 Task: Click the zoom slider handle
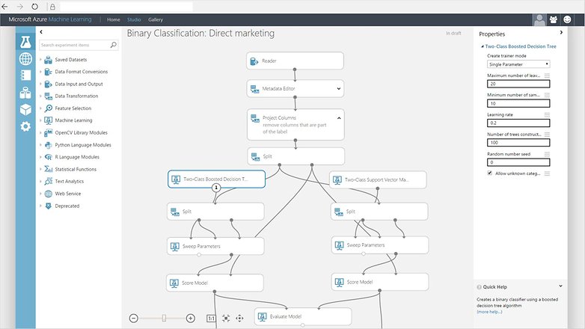pos(164,318)
